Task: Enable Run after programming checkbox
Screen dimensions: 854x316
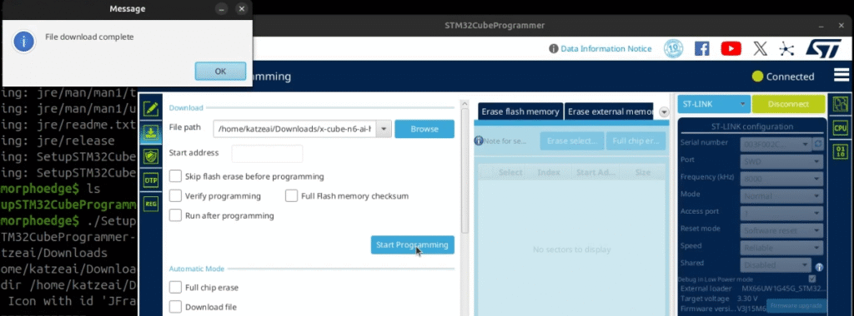Action: (175, 215)
